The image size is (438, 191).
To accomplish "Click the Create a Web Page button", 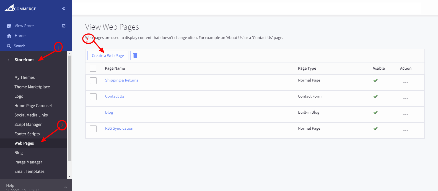I will tap(108, 56).
